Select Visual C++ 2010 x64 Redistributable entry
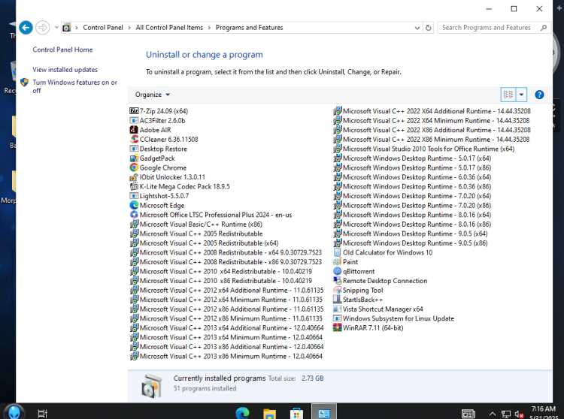The width and height of the screenshot is (564, 419). tap(221, 271)
